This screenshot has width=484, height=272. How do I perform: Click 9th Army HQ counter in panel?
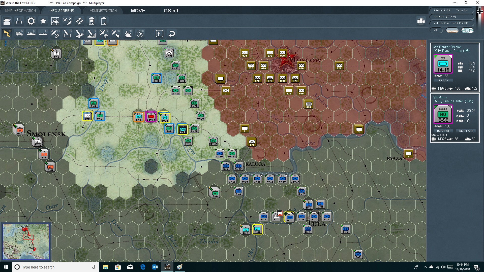click(443, 115)
